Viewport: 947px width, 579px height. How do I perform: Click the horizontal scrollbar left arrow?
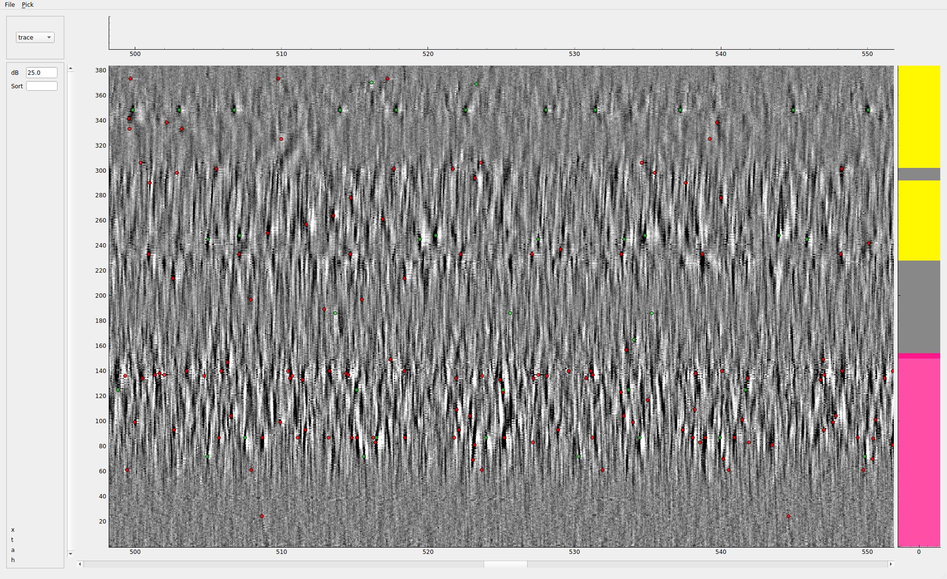(80, 564)
